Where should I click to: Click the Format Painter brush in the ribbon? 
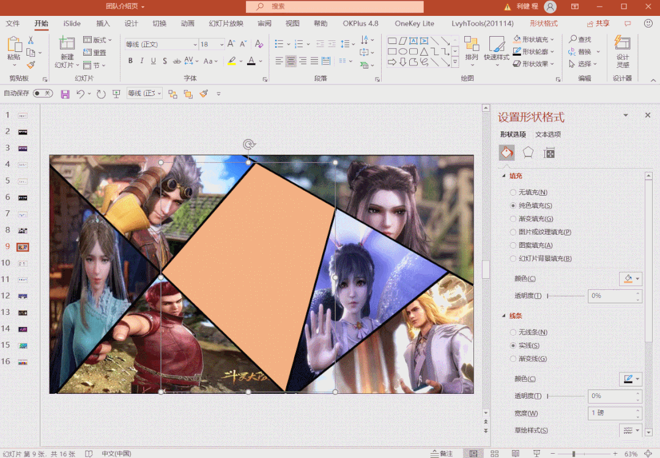(31, 65)
